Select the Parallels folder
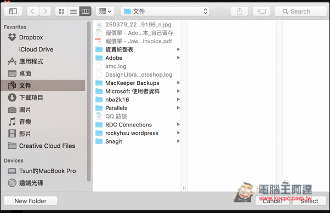 click(x=137, y=108)
